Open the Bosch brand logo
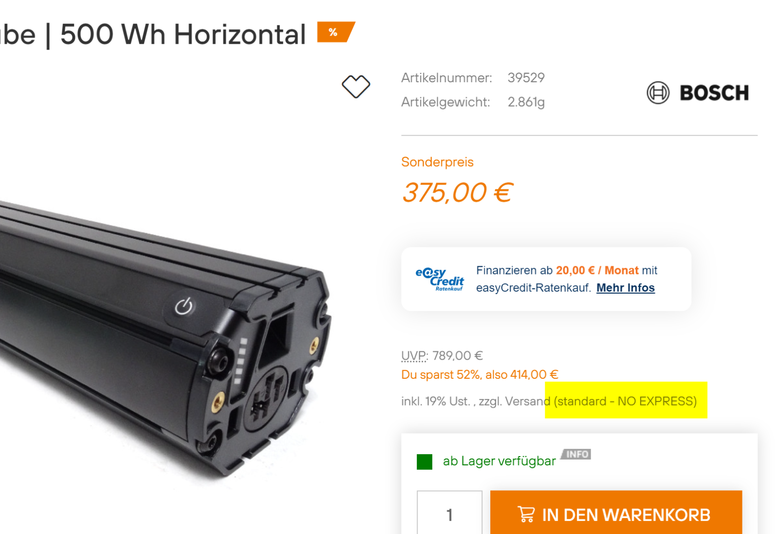Image resolution: width=779 pixels, height=534 pixels. tap(698, 92)
